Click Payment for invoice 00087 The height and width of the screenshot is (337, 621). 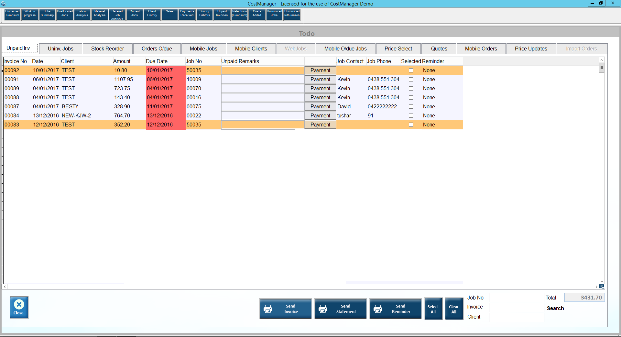[x=321, y=107]
